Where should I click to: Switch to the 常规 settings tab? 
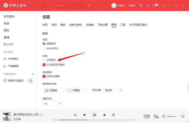[54, 25]
